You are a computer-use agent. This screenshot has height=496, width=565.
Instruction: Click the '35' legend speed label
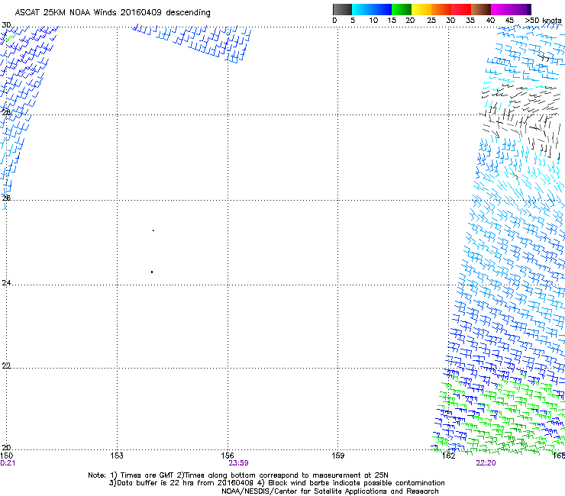pos(470,21)
